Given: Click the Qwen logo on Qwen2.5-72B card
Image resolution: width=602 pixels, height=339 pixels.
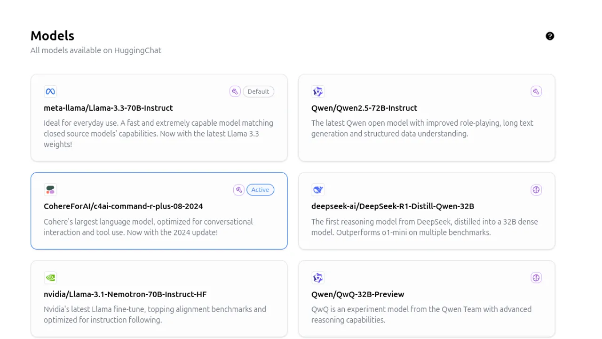Looking at the screenshot, I should click(x=318, y=91).
